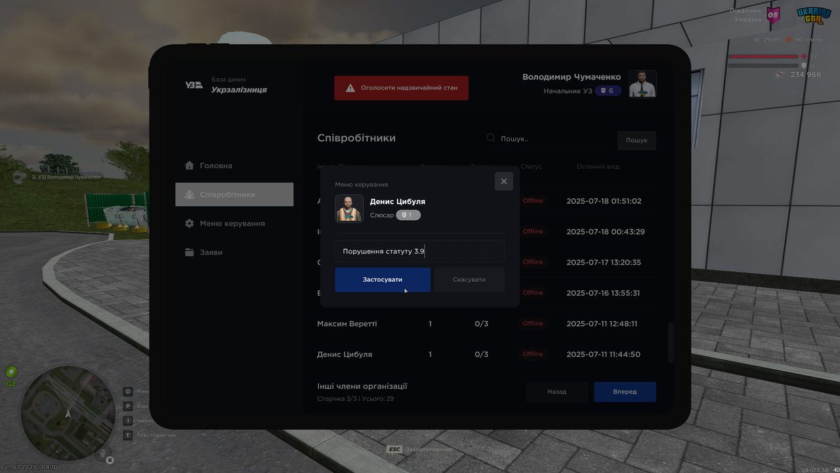
Task: Open the Головна menu item
Action: 234,166
